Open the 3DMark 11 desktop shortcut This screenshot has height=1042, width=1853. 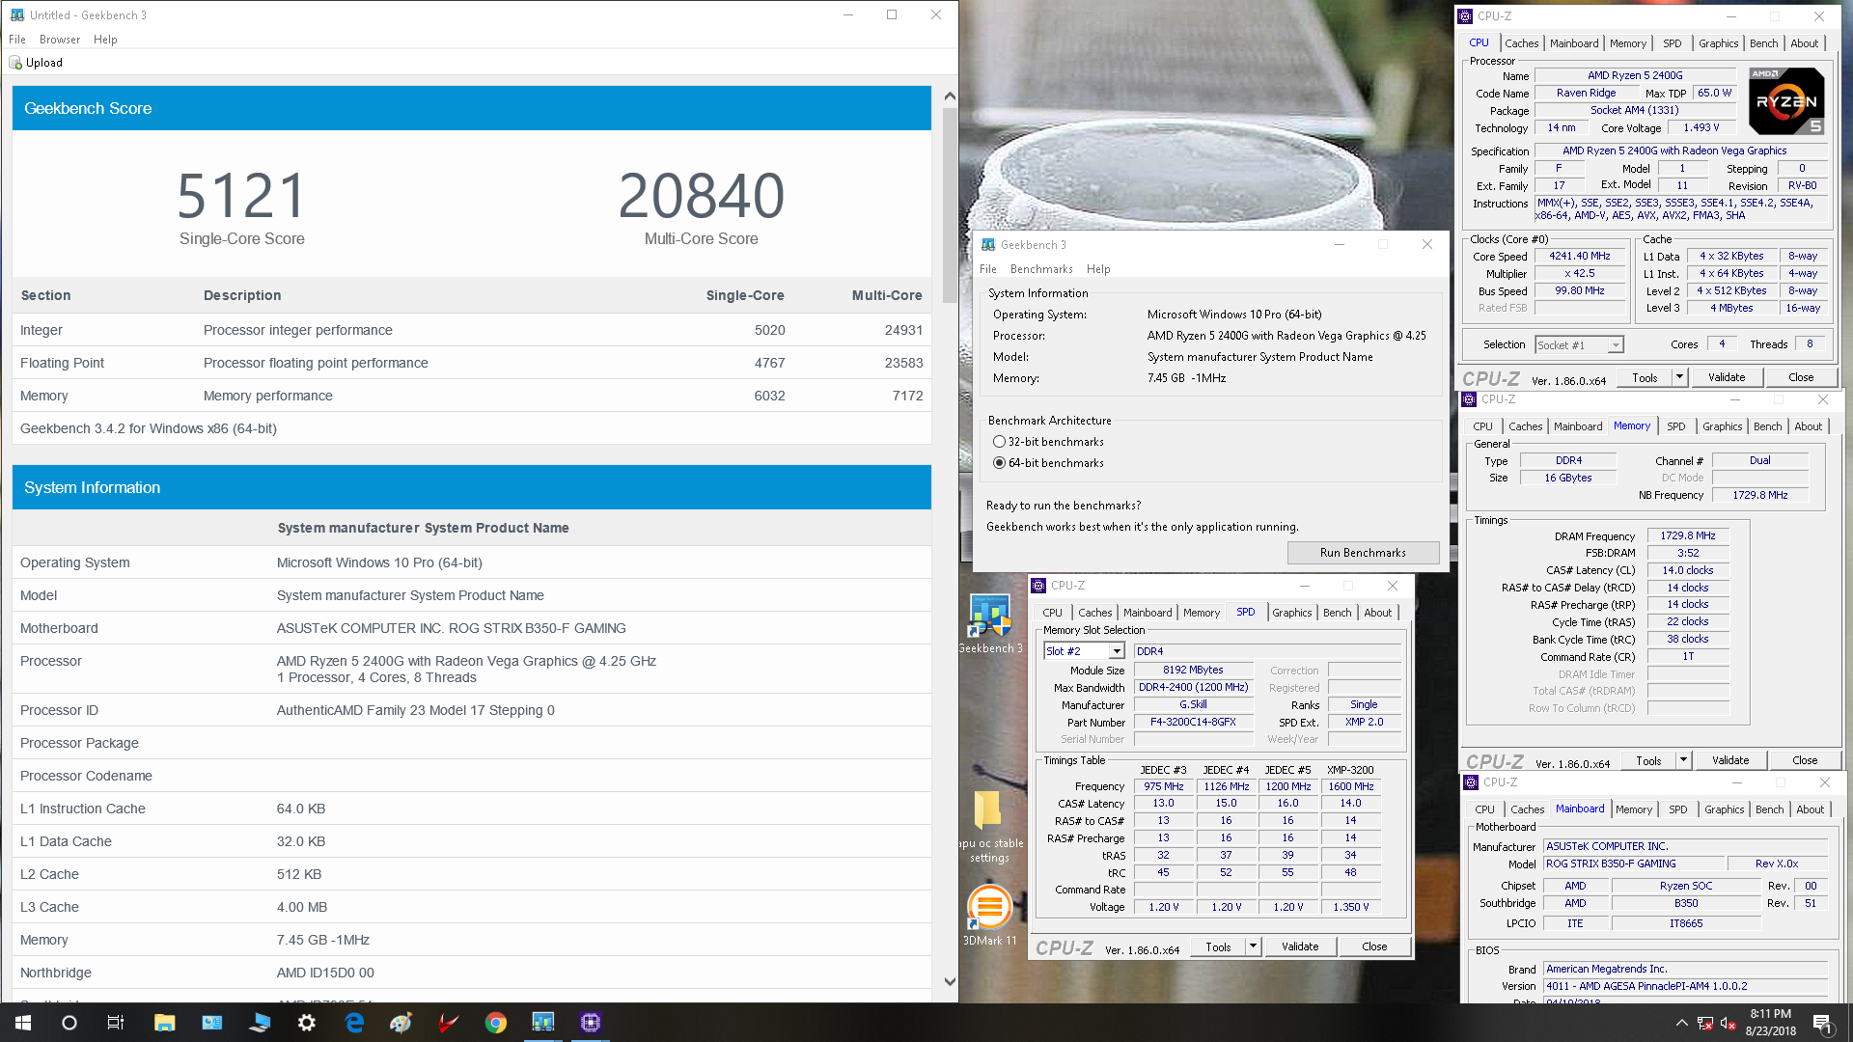point(989,915)
